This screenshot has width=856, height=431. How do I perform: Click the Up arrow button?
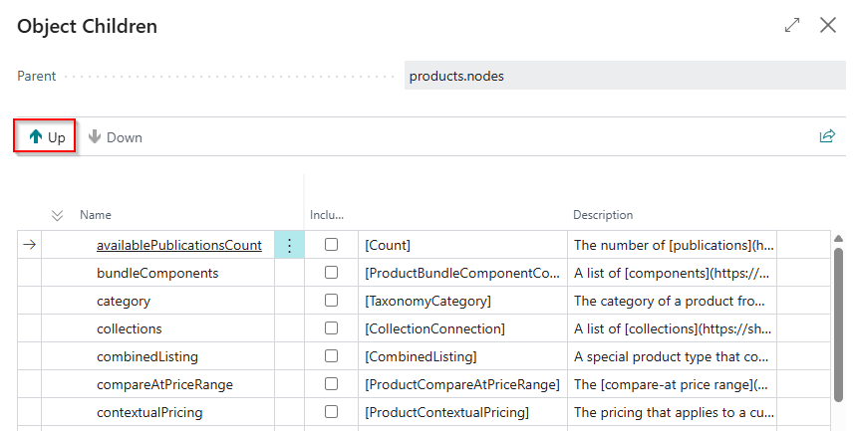45,137
